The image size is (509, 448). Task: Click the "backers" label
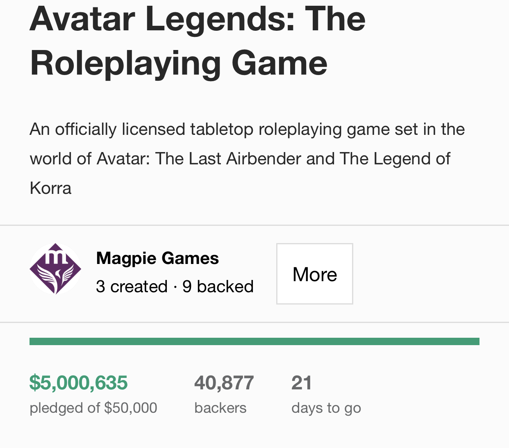click(220, 408)
